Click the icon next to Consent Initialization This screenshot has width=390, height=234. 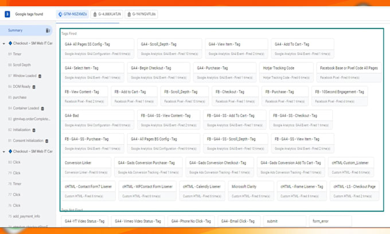point(46,141)
